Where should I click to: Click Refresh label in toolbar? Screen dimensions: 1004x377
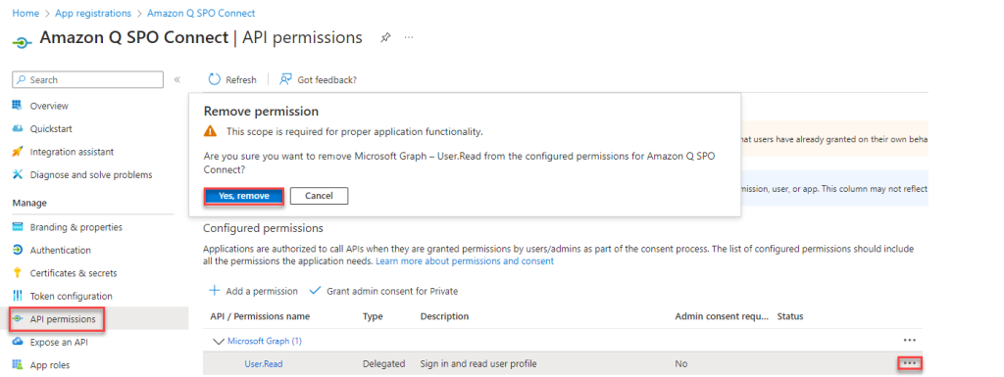[241, 80]
